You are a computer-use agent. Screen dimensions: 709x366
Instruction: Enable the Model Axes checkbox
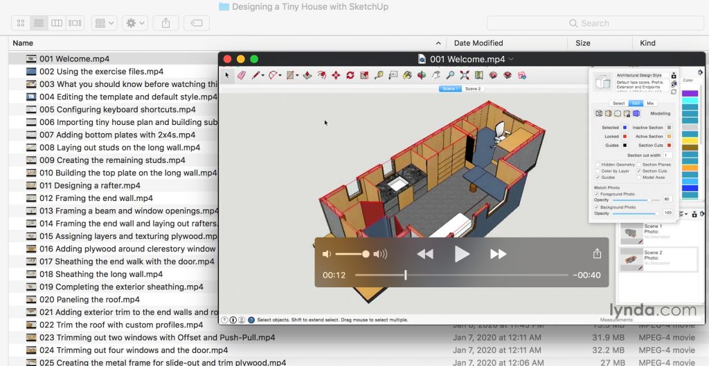(x=639, y=177)
